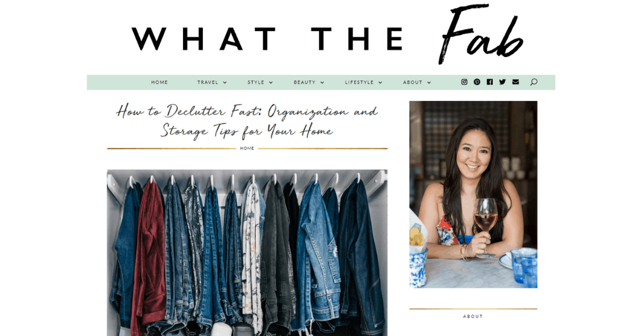This screenshot has height=336, width=642.
Task: Click the Home breadcrumb under title
Action: (x=247, y=148)
